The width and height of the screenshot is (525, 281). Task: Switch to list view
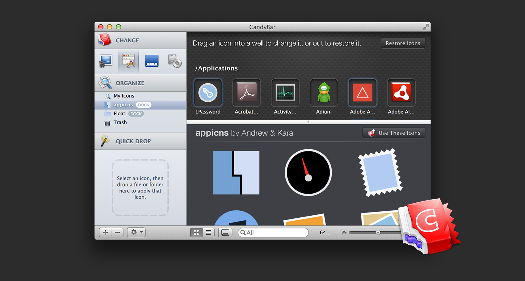click(209, 233)
